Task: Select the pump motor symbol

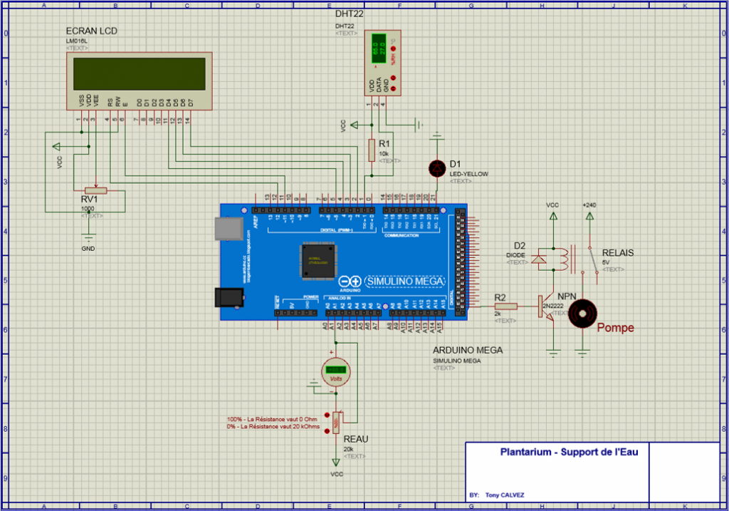Action: [582, 314]
